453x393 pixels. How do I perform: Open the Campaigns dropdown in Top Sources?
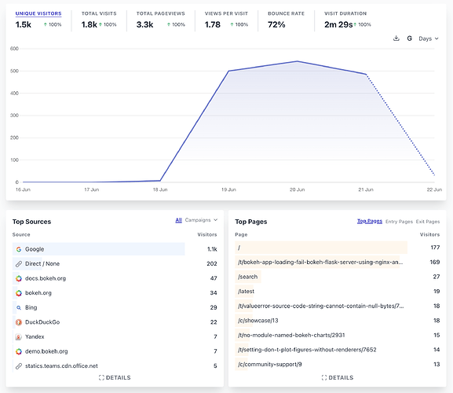[x=201, y=220]
